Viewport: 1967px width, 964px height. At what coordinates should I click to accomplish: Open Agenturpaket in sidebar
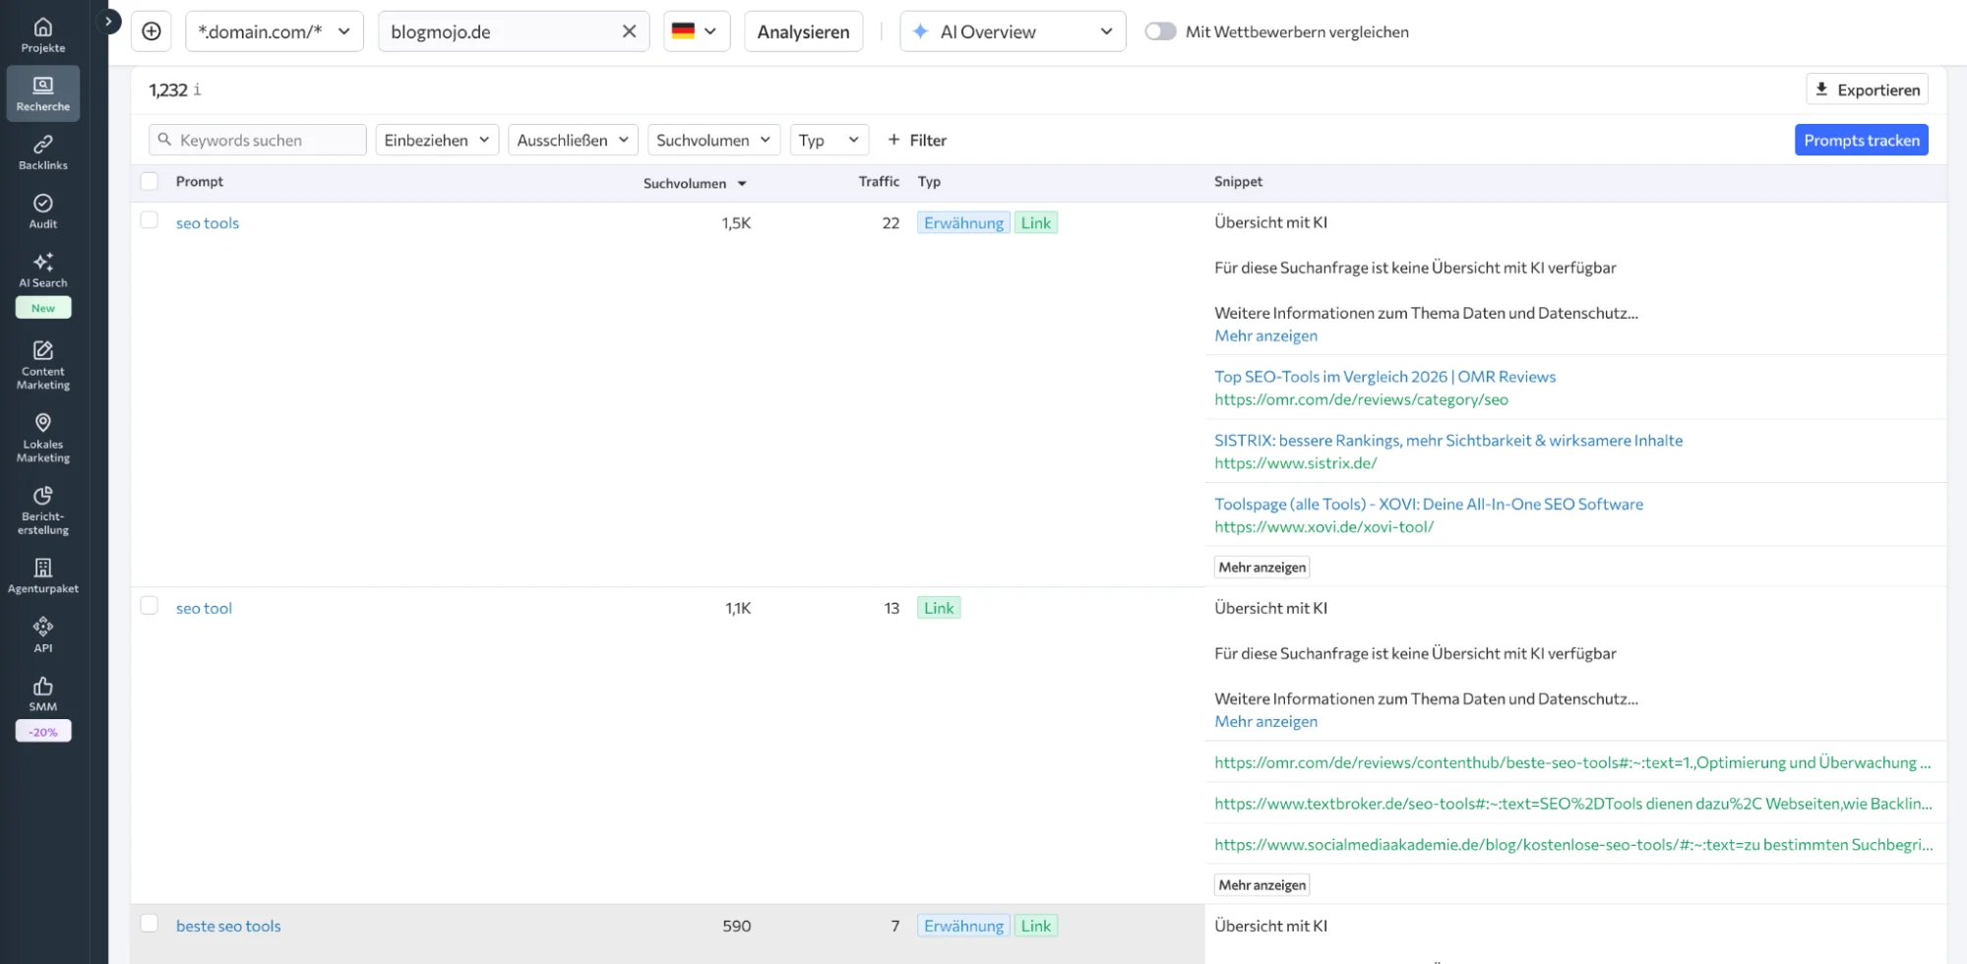point(43,576)
